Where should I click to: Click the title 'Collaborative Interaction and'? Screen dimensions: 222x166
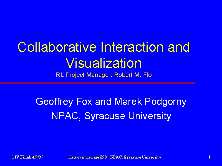coord(104,47)
